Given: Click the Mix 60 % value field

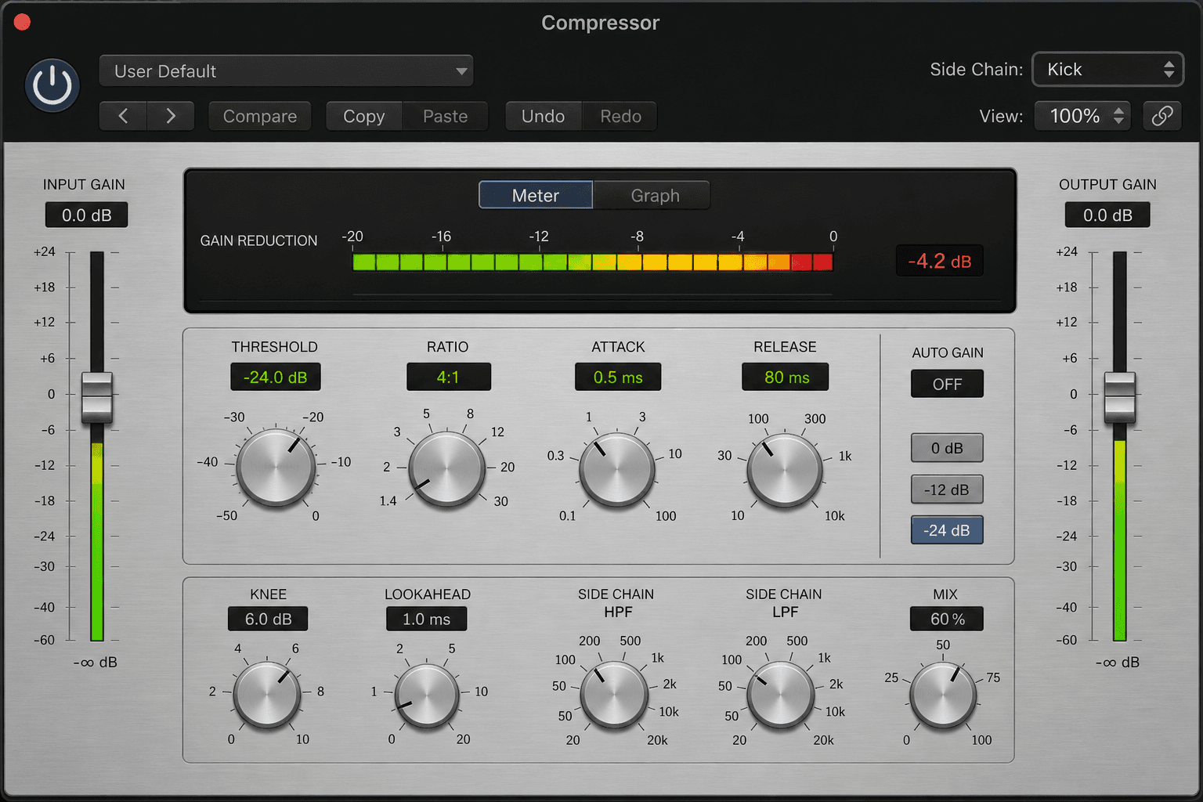Looking at the screenshot, I should 947,619.
